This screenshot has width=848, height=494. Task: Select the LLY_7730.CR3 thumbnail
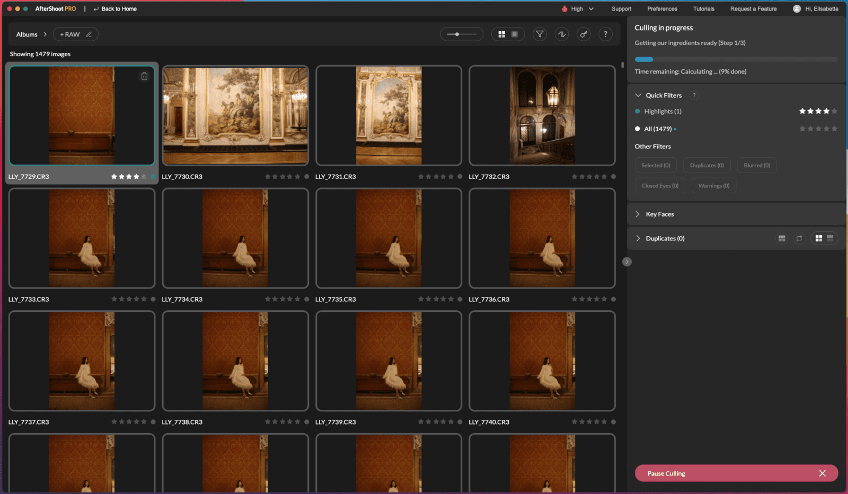click(235, 115)
